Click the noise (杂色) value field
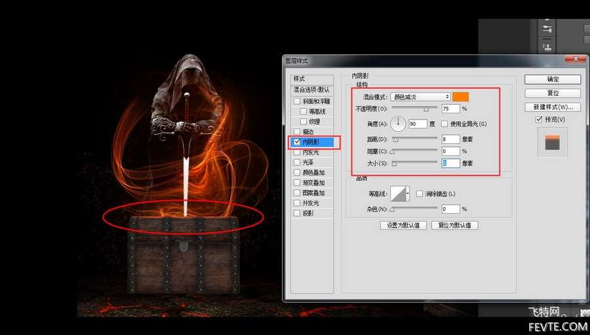This screenshot has width=590, height=335. (x=450, y=209)
